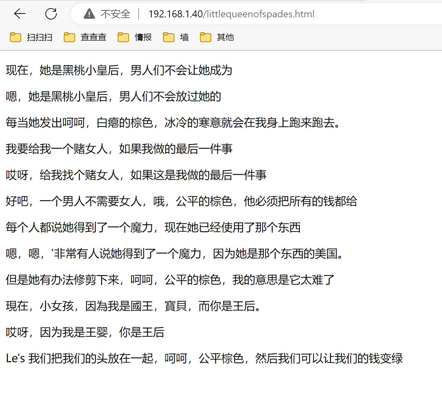The width and height of the screenshot is (442, 393).
Task: Reload the page with the refresh icon
Action: click(51, 14)
